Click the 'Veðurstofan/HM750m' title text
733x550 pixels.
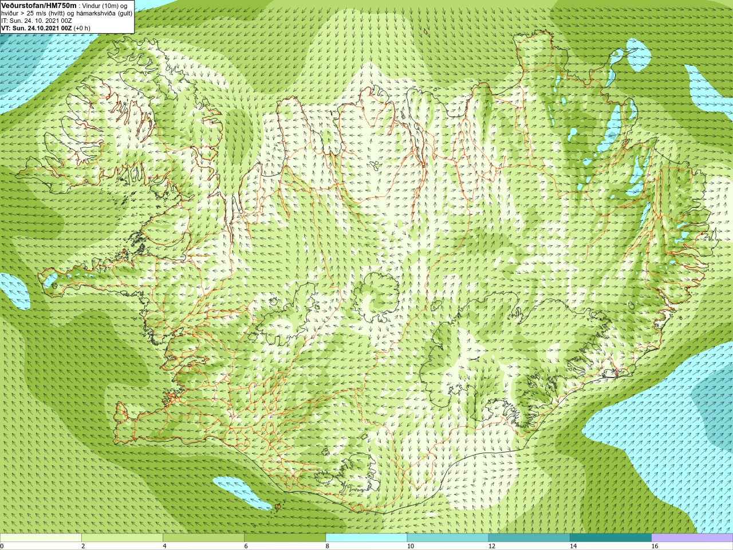pyautogui.click(x=39, y=5)
